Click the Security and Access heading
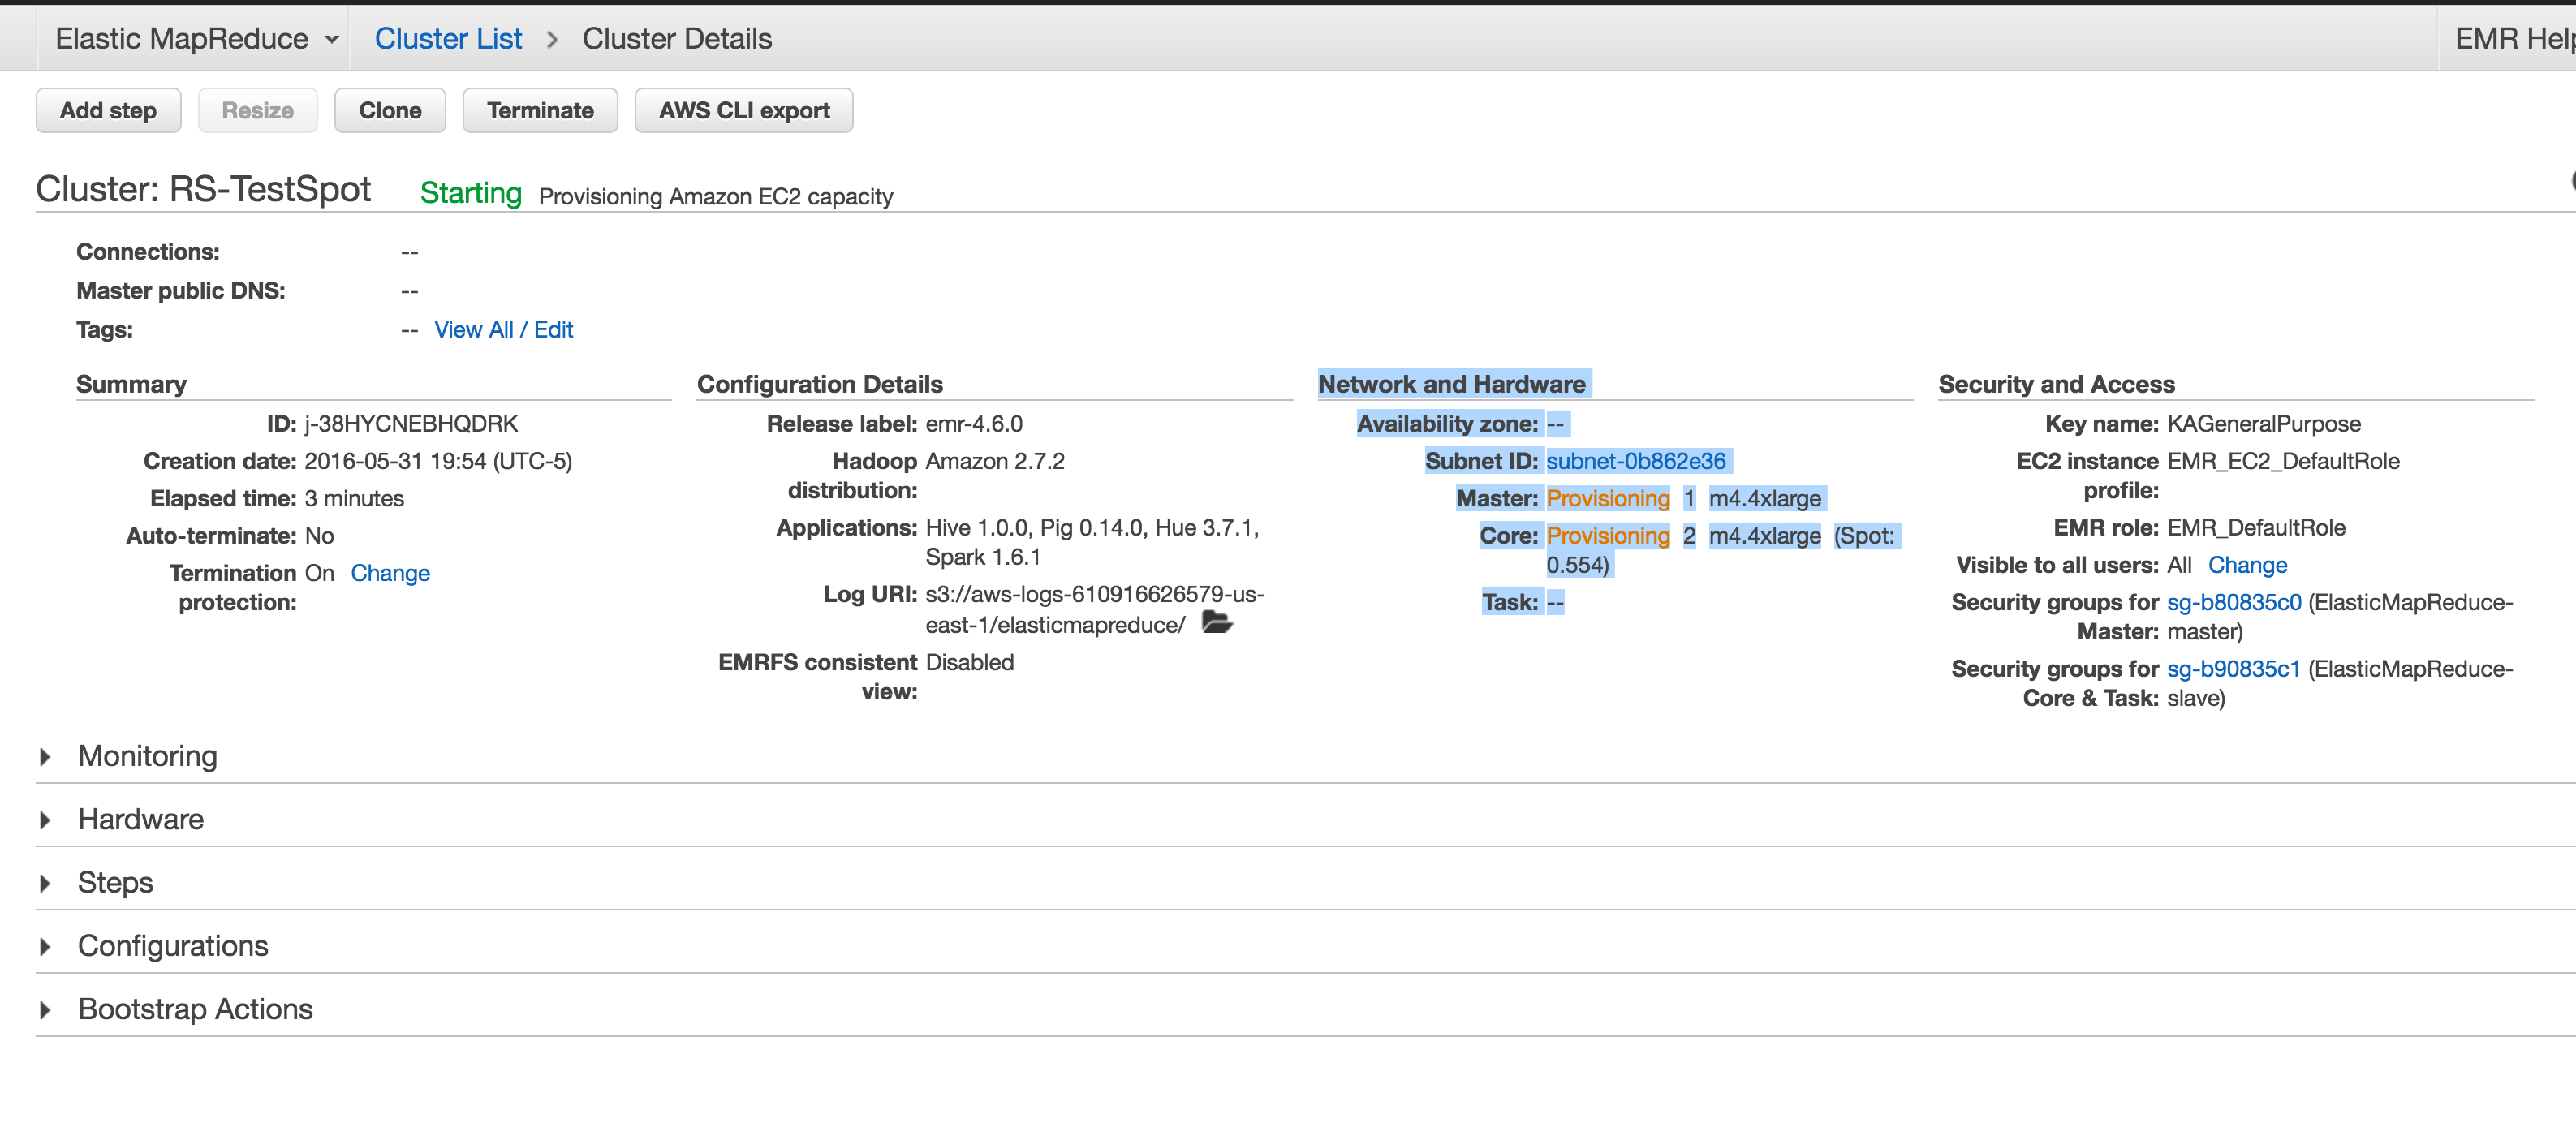Image resolution: width=2576 pixels, height=1136 pixels. (x=2056, y=384)
